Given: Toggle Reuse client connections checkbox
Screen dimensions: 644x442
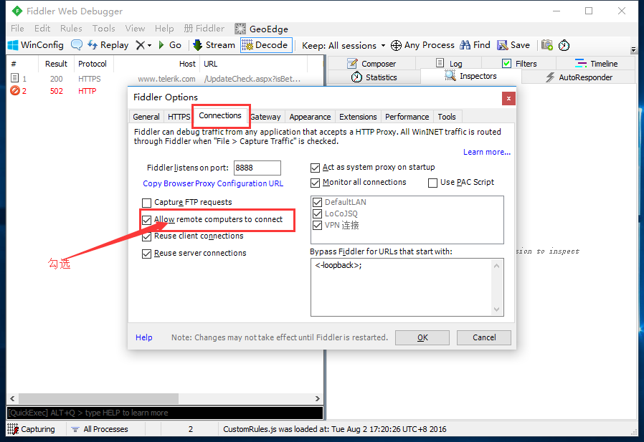Looking at the screenshot, I should tap(146, 236).
